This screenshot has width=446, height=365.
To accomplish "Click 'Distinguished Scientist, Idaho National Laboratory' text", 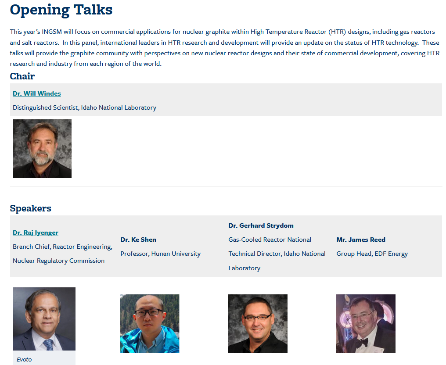I will [84, 107].
